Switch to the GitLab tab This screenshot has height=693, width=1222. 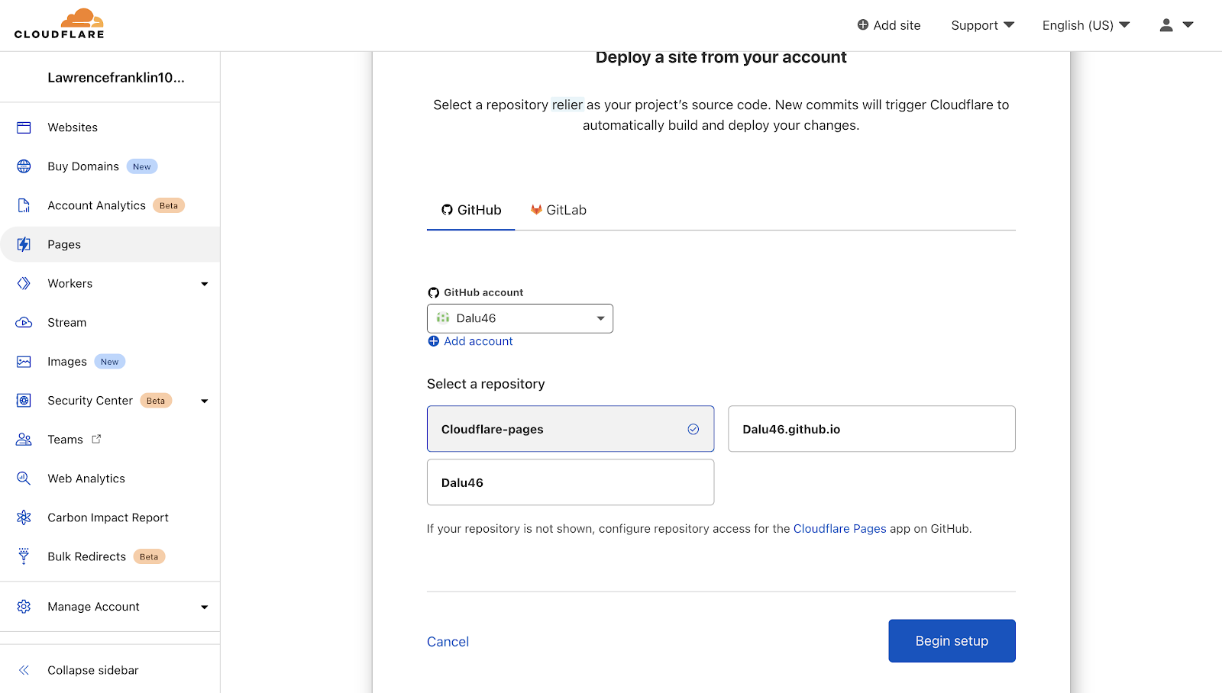[558, 210]
